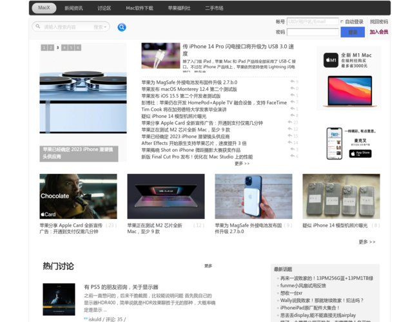Open topic funme小风扇试用反馈

click(x=303, y=286)
